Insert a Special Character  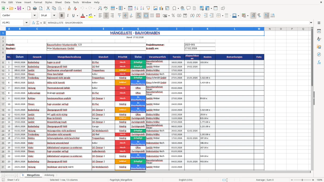pyautogui.click(x=174, y=8)
